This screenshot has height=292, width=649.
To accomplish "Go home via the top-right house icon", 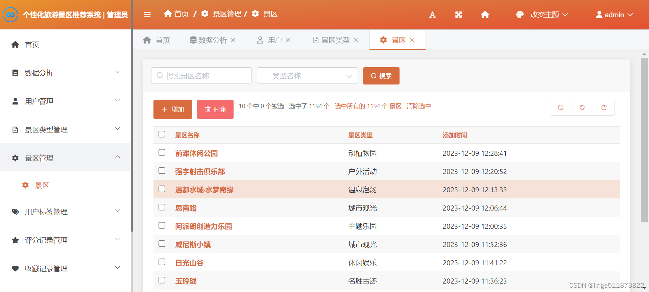I will pyautogui.click(x=485, y=15).
